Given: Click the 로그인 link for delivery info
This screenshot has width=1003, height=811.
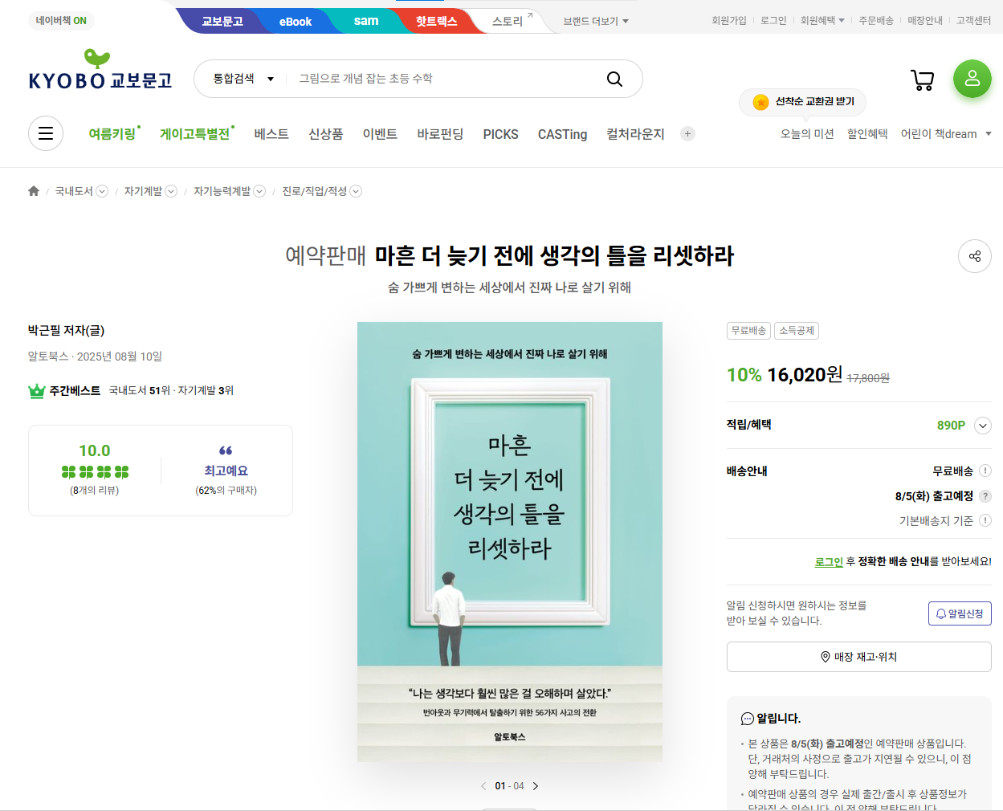Looking at the screenshot, I should tap(828, 560).
